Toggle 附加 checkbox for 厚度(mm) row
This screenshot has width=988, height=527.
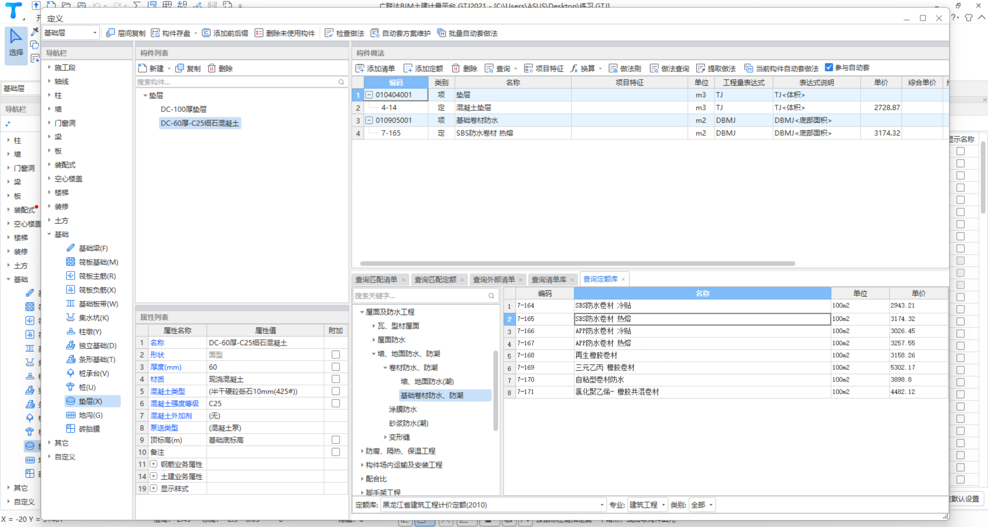coord(336,367)
